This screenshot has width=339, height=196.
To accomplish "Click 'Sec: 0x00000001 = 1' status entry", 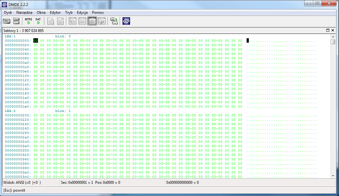I will [x=77, y=183].
